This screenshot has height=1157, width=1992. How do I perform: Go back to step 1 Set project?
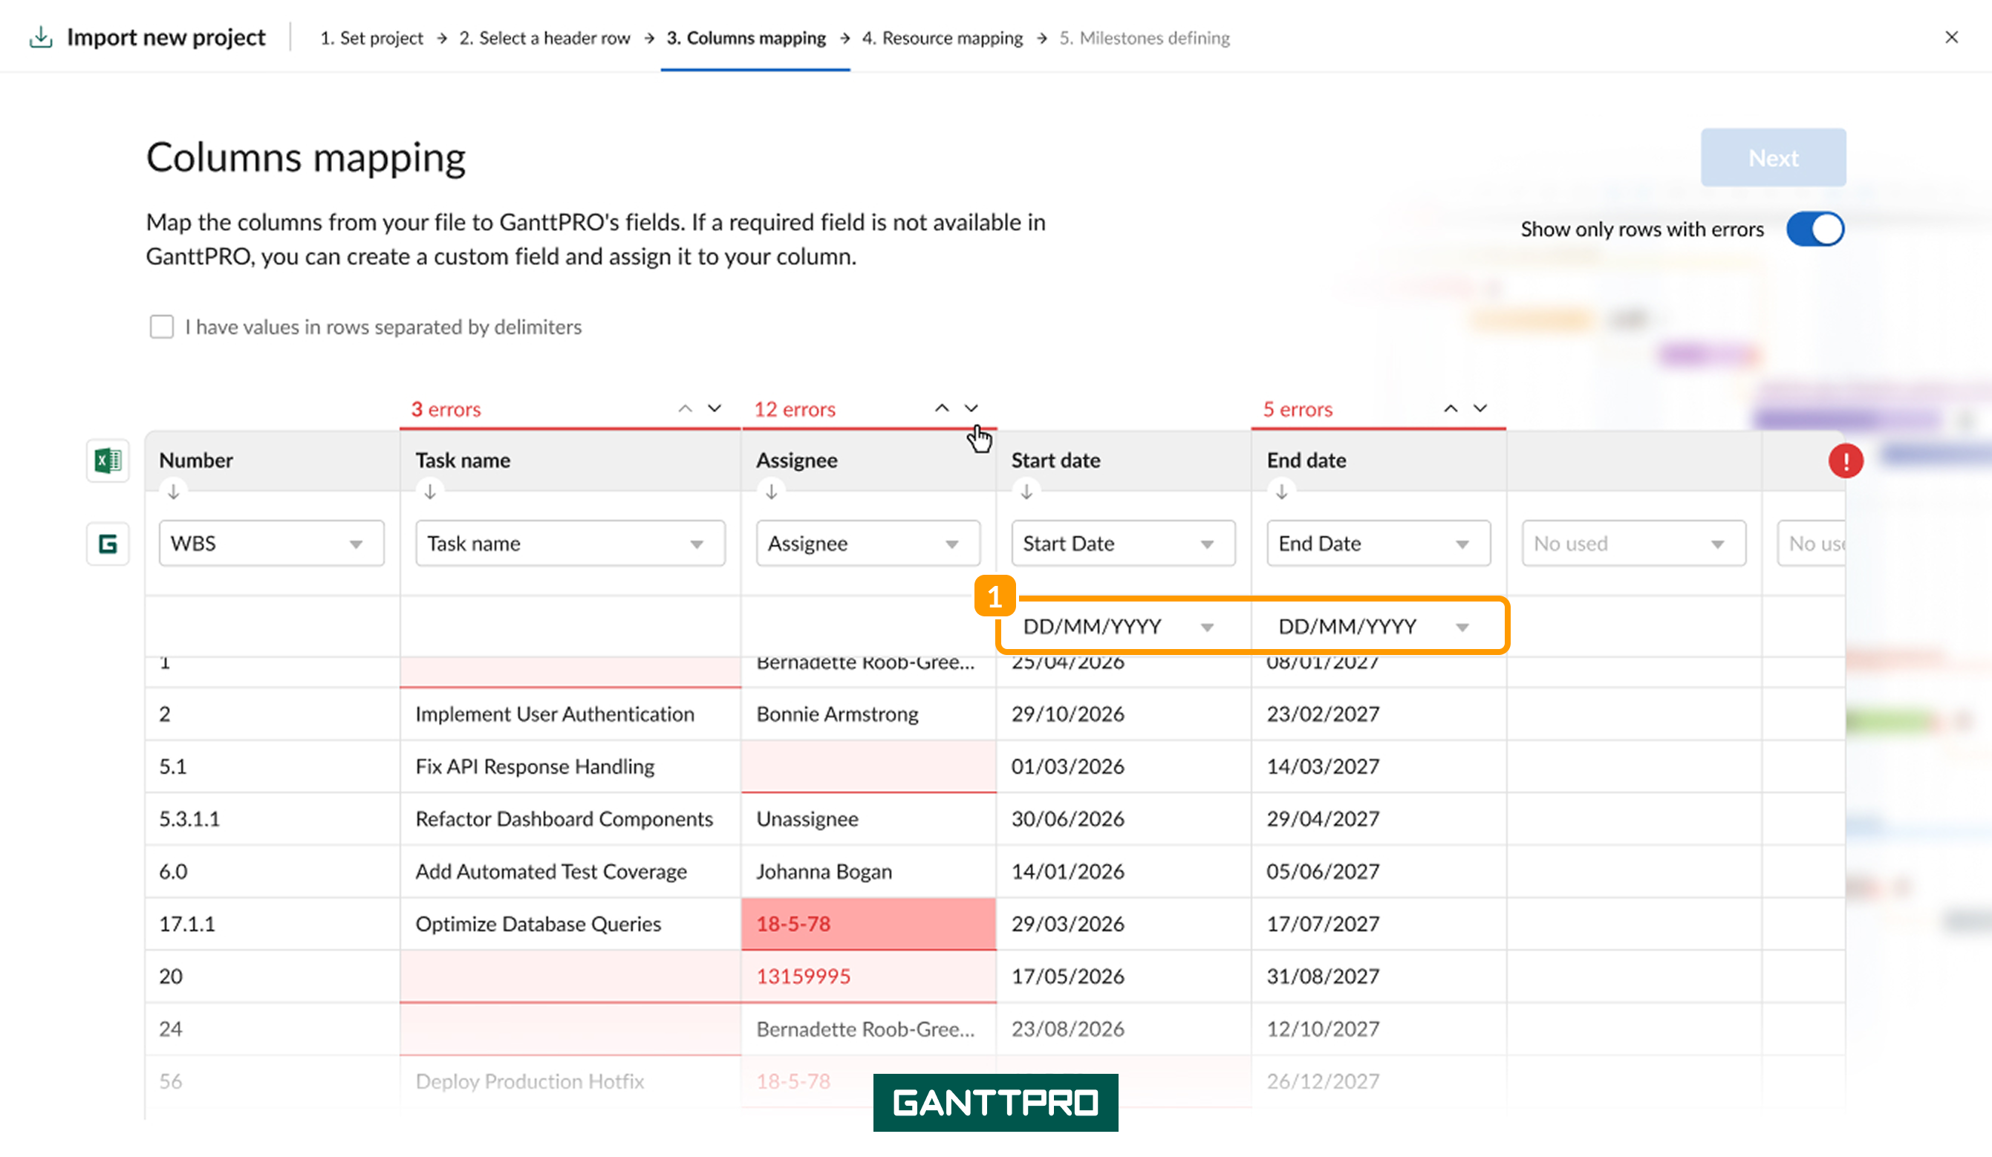371,38
